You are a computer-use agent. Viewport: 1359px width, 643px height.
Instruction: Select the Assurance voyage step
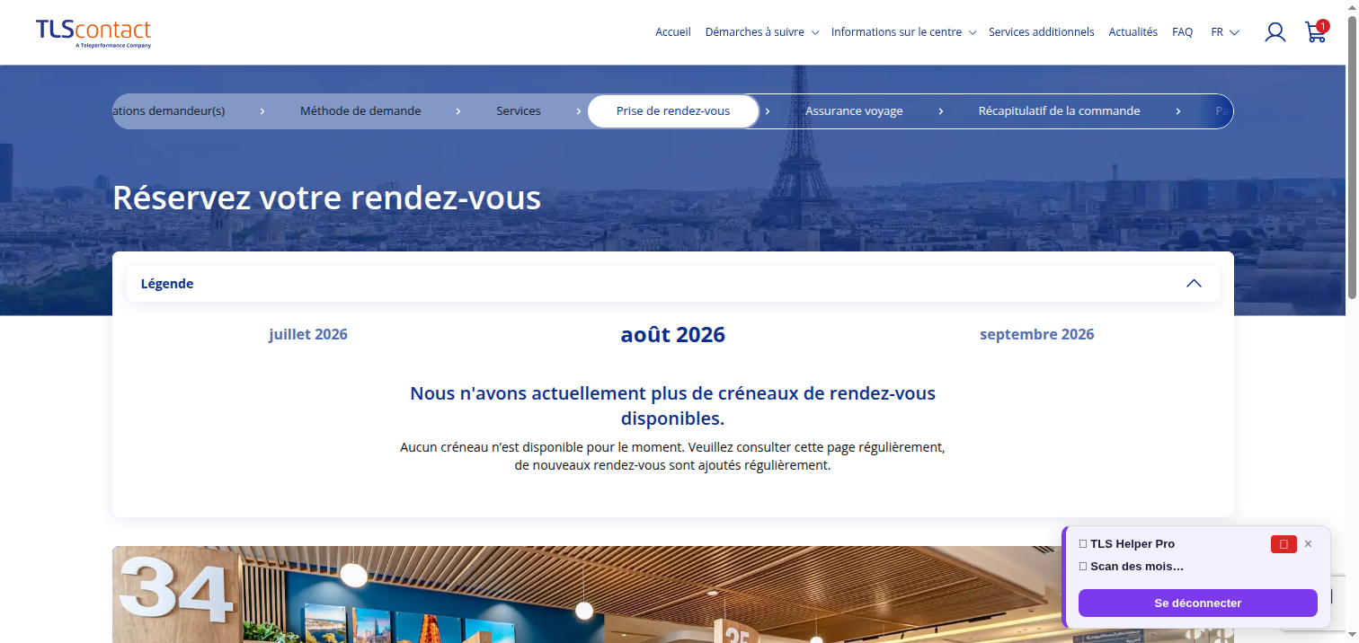[x=854, y=111]
